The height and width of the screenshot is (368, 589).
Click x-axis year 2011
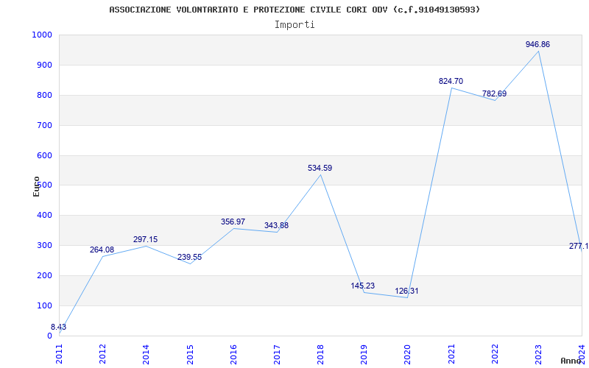(60, 354)
